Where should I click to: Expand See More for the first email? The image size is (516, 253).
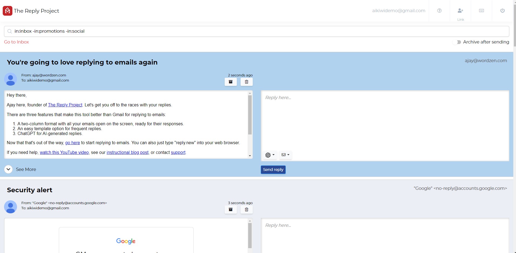8,169
